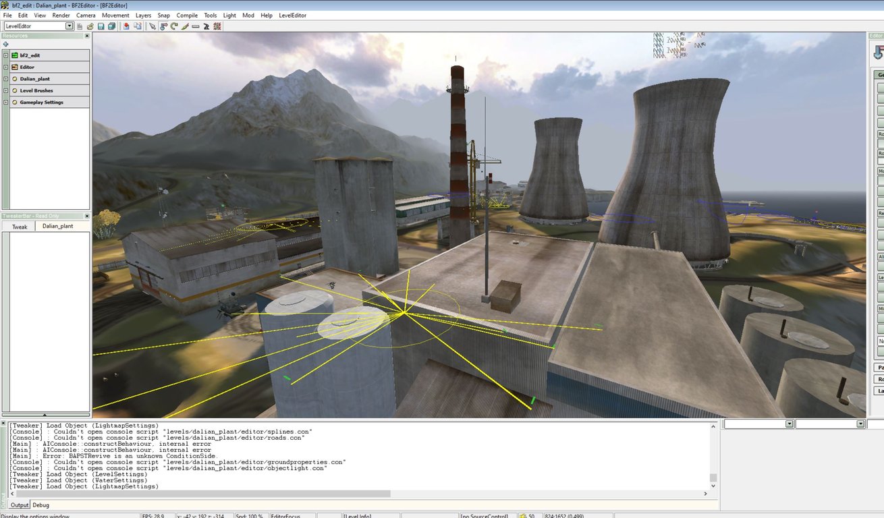Click the green bf2_edit folder icon
Screen dimensions: 884x518
(14, 55)
